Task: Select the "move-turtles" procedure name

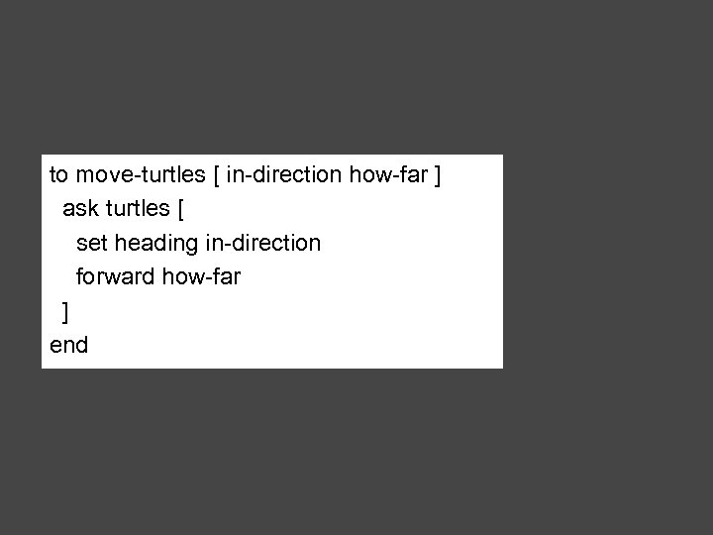Action: [141, 176]
